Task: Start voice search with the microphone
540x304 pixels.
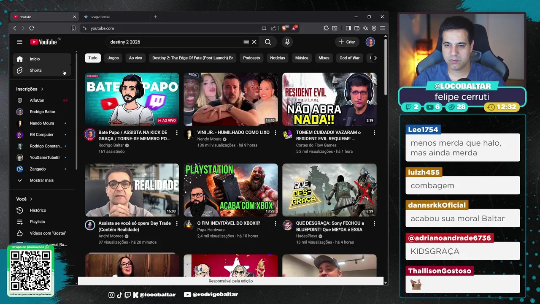Action: 287,42
